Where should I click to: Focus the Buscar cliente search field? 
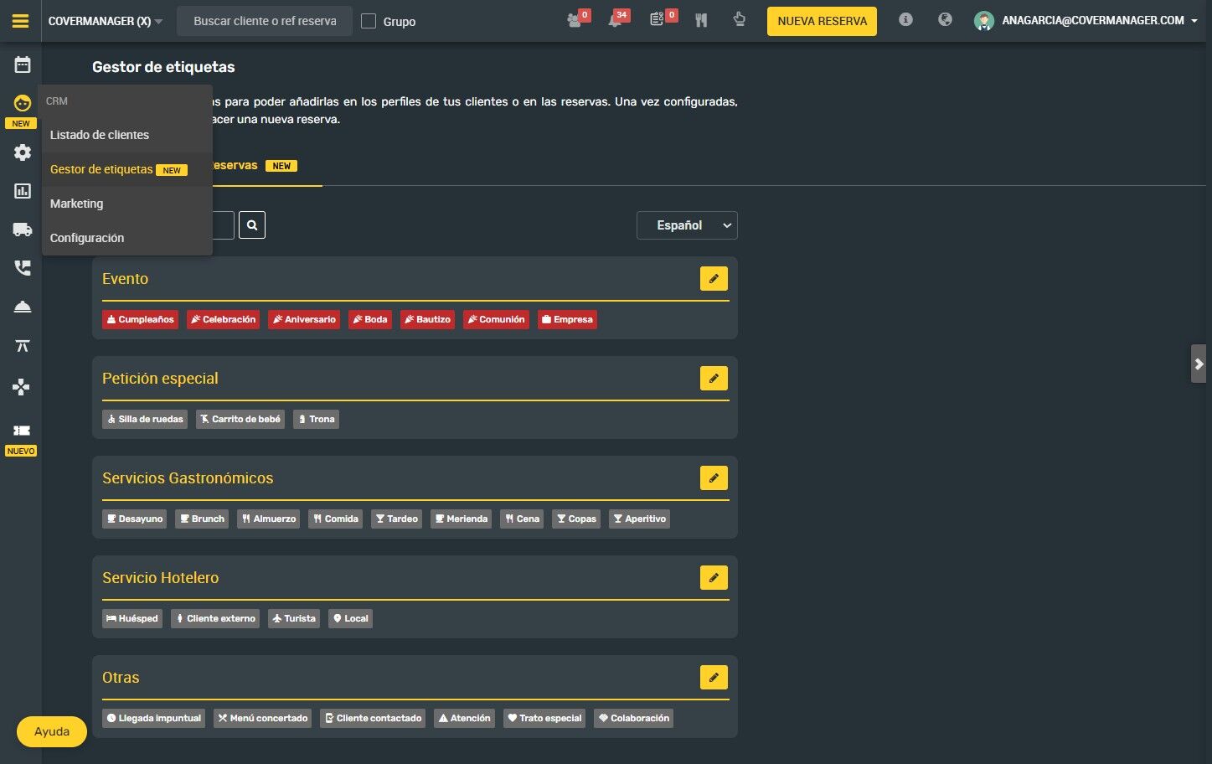pyautogui.click(x=265, y=21)
